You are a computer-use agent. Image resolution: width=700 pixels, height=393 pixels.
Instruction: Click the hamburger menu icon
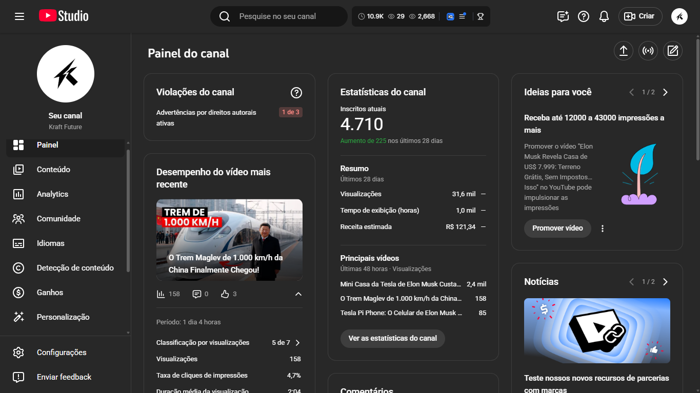point(19,16)
